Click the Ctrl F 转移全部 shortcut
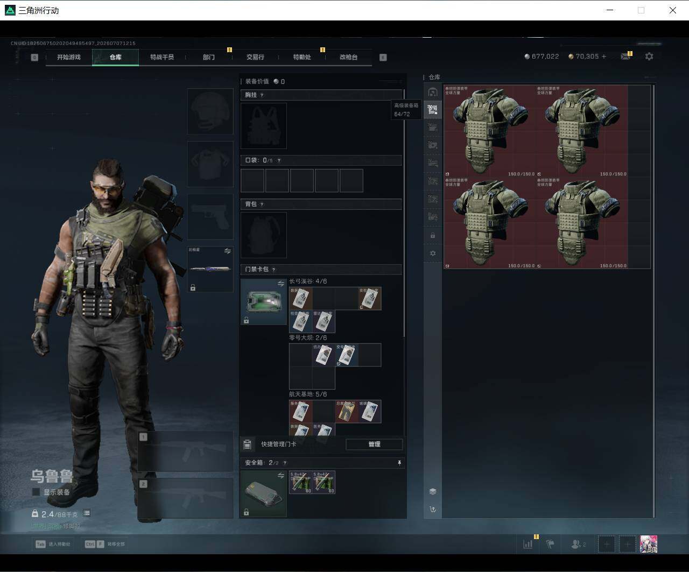689x572 pixels. [105, 544]
